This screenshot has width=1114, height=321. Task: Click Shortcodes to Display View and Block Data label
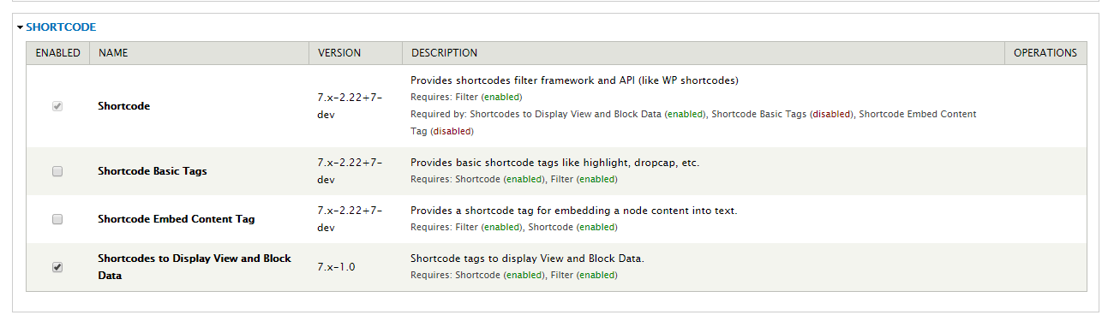click(195, 267)
